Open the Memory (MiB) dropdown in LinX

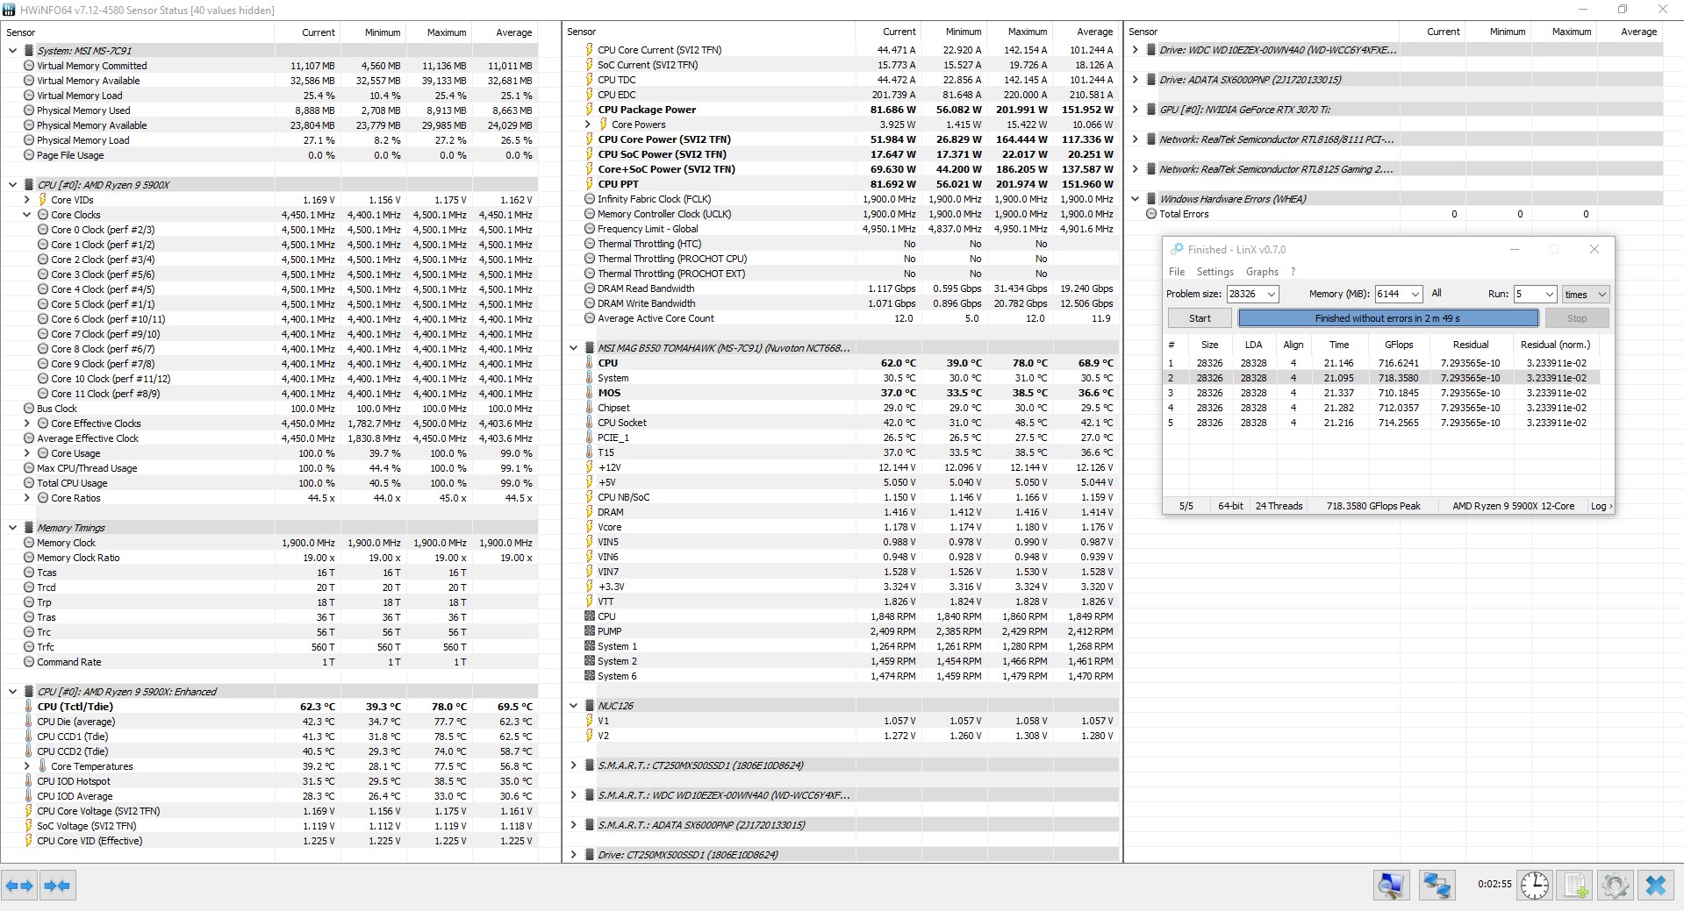pos(1415,295)
